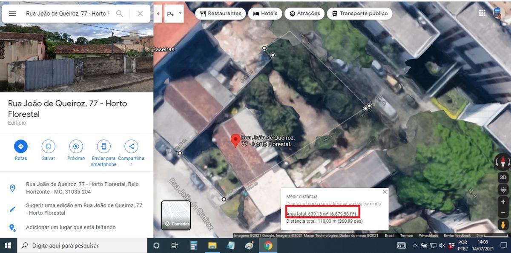Open the Camadas layers thumbnail
Viewport: 511px width, 253px height.
[175, 215]
